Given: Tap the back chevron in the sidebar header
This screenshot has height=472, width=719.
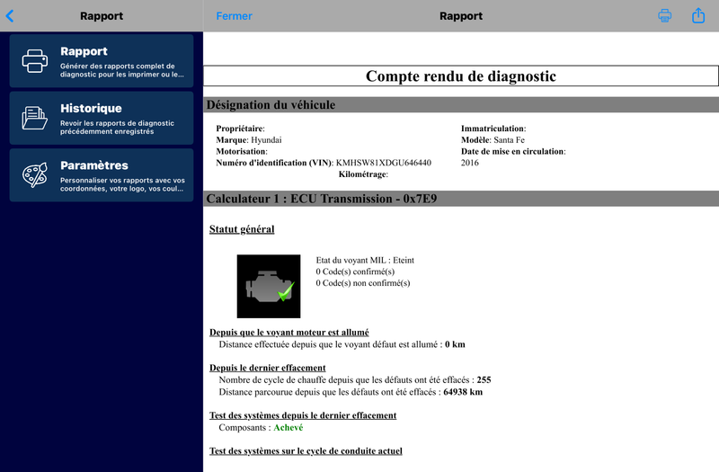Looking at the screenshot, I should pyautogui.click(x=10, y=16).
